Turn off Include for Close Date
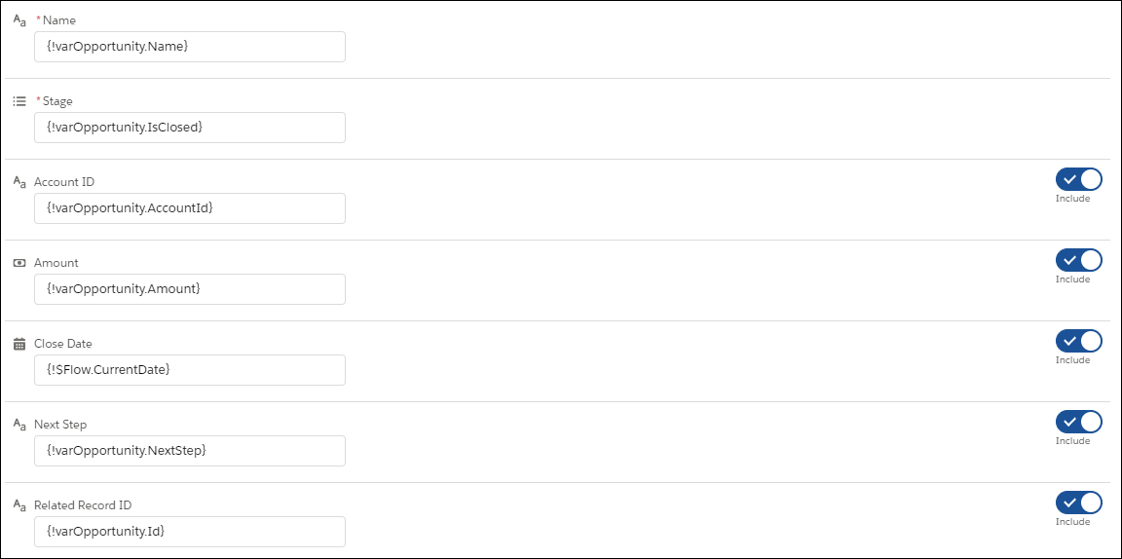This screenshot has height=559, width=1122. pyautogui.click(x=1078, y=342)
